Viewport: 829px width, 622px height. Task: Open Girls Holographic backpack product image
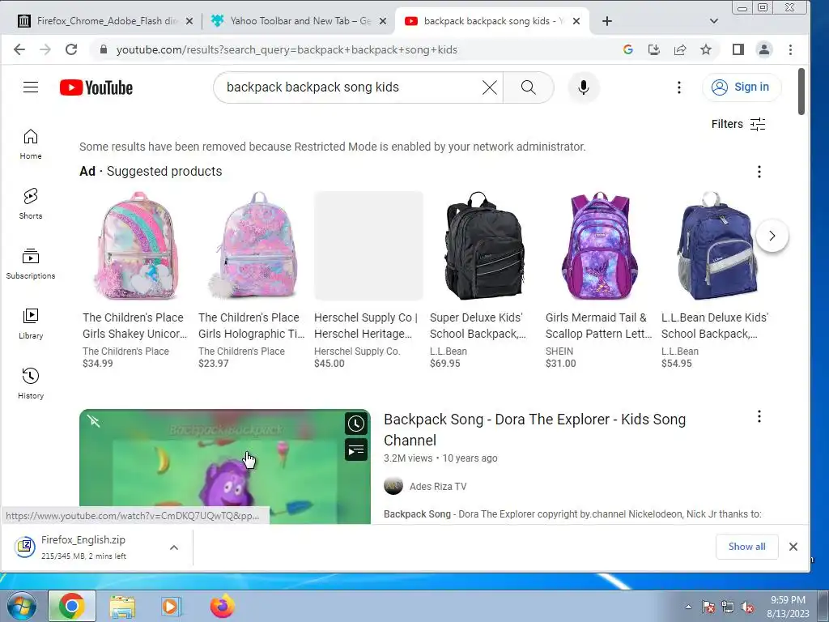(253, 246)
